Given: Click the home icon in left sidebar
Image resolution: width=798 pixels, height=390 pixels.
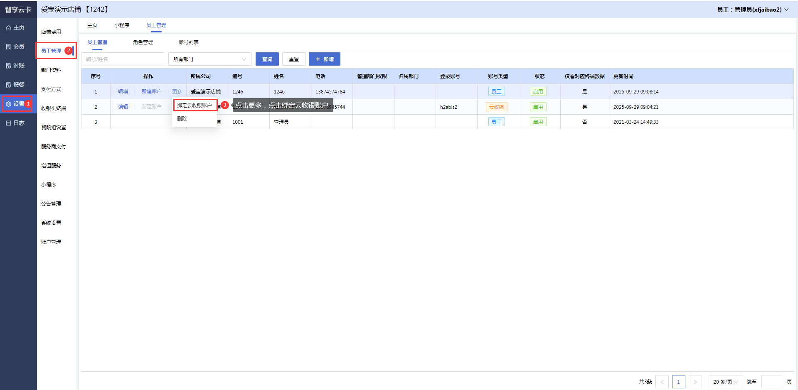Looking at the screenshot, I should (9, 28).
